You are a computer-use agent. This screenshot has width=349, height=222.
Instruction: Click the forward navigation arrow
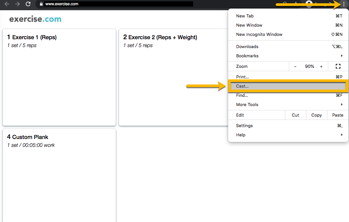[17, 4]
